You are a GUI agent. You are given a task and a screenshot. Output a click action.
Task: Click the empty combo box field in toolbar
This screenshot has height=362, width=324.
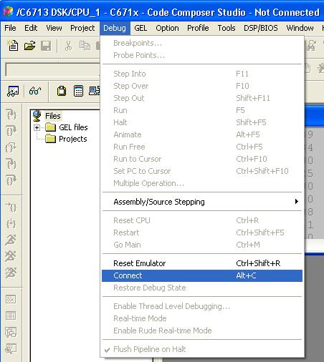point(52,70)
